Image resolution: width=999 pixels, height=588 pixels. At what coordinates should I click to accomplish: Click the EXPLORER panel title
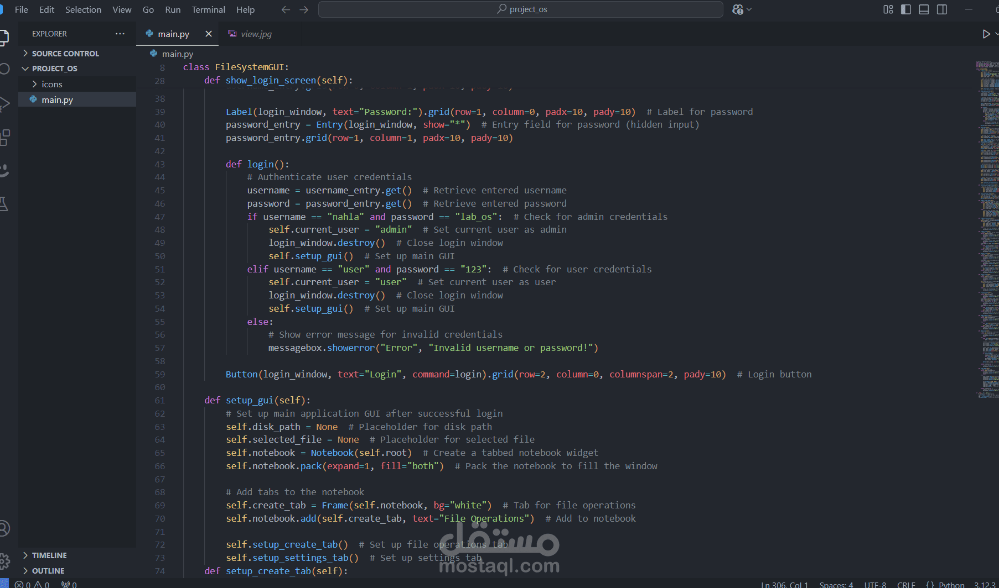[x=49, y=34]
